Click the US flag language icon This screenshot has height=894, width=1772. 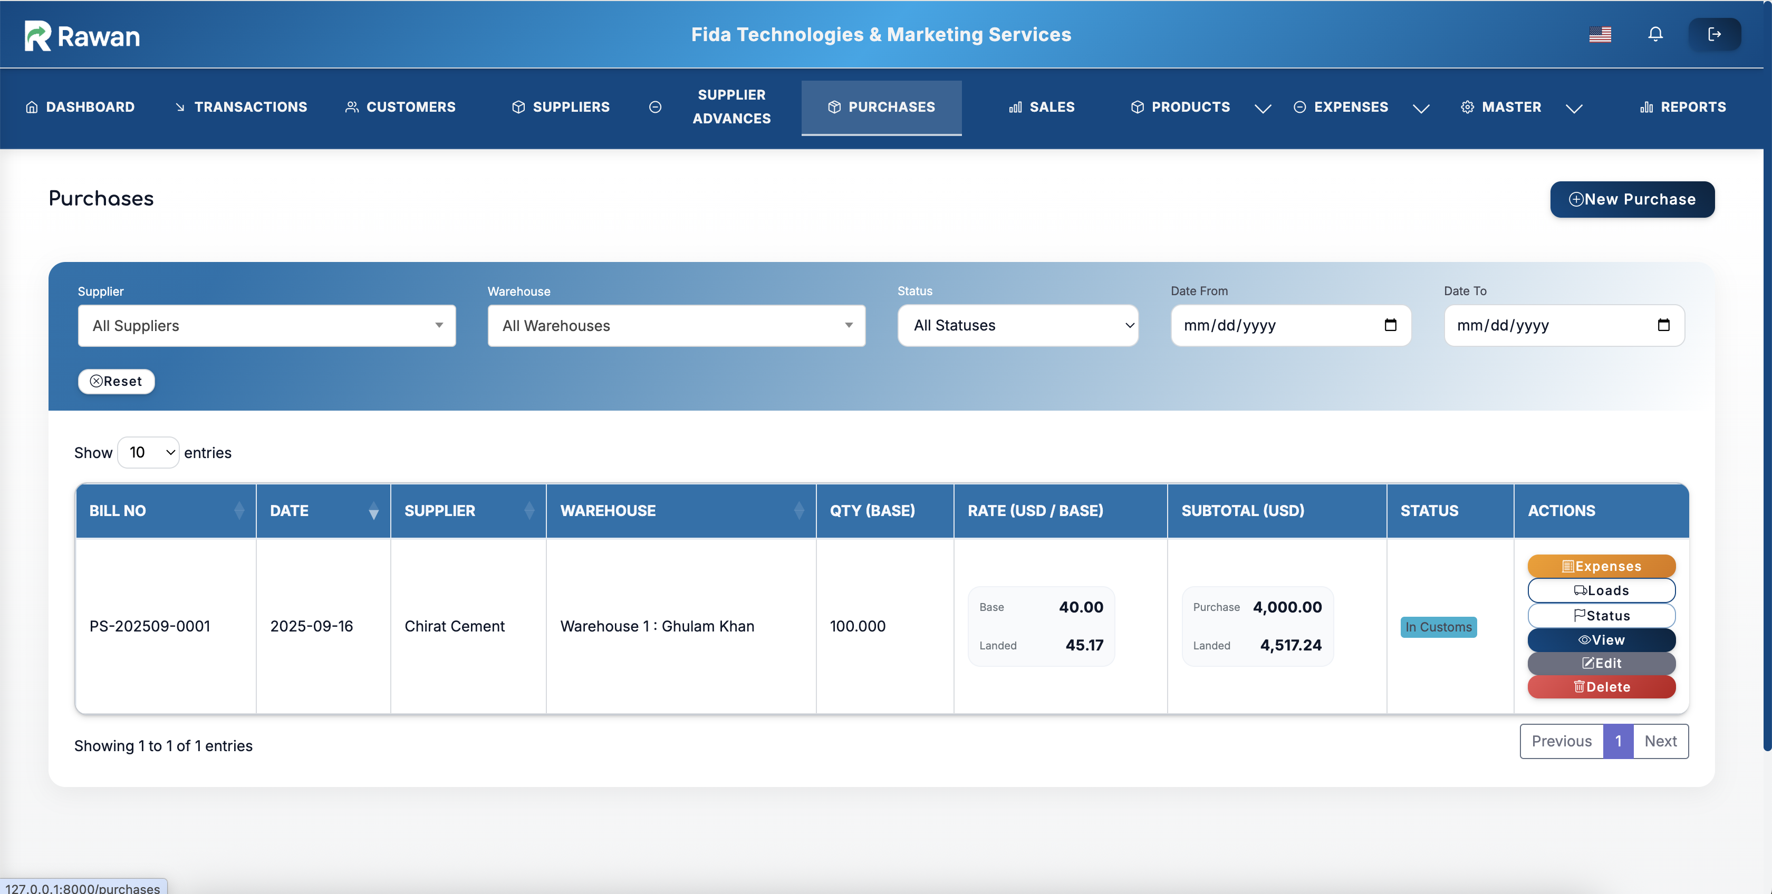pyautogui.click(x=1600, y=34)
